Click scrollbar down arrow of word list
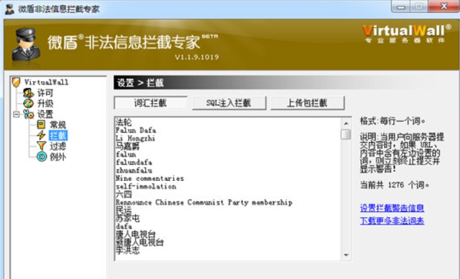 point(346,255)
